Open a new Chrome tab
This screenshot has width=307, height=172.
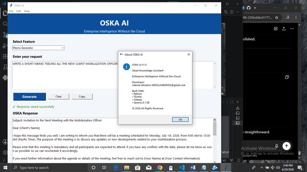(x=255, y=8)
